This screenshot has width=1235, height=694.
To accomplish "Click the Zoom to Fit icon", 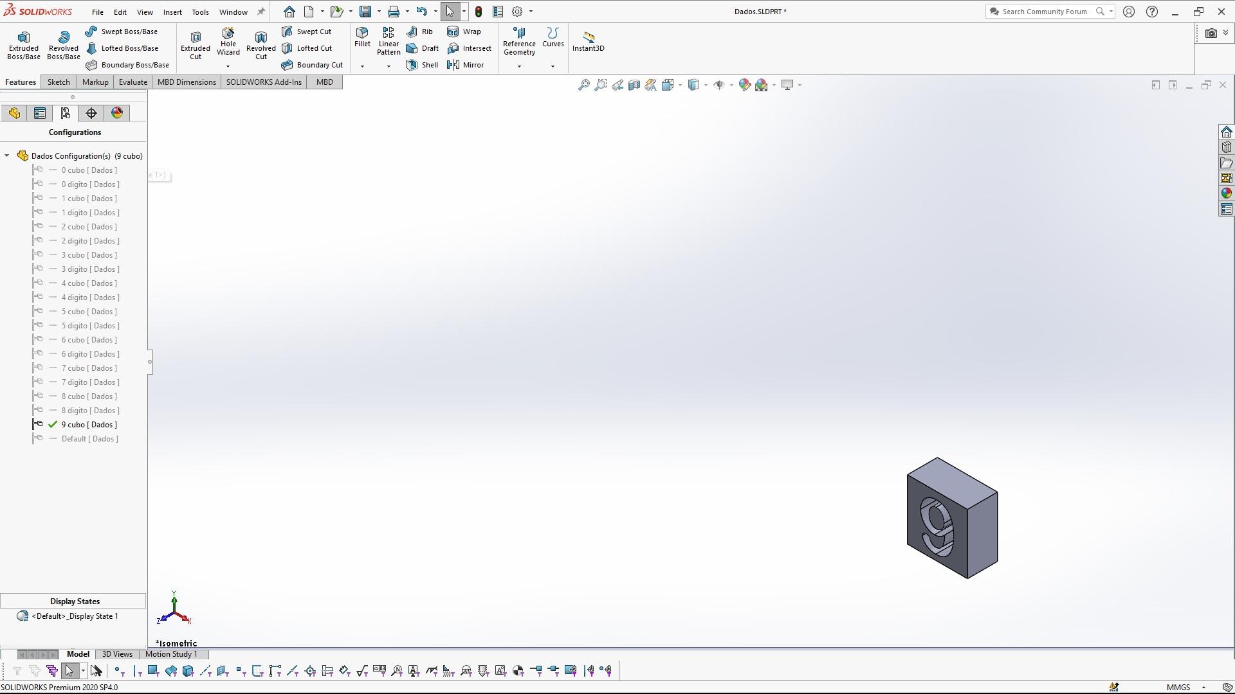I will click(583, 85).
